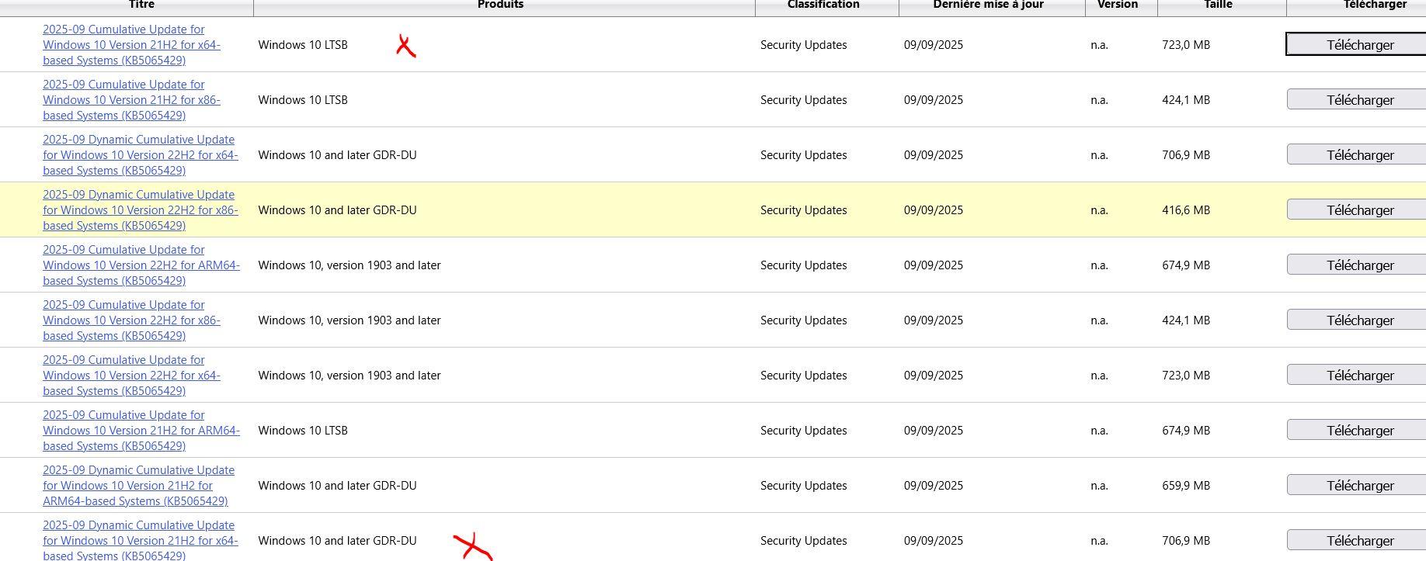The image size is (1426, 561).
Task: Sort by the Taille column header
Action: [x=1218, y=5]
